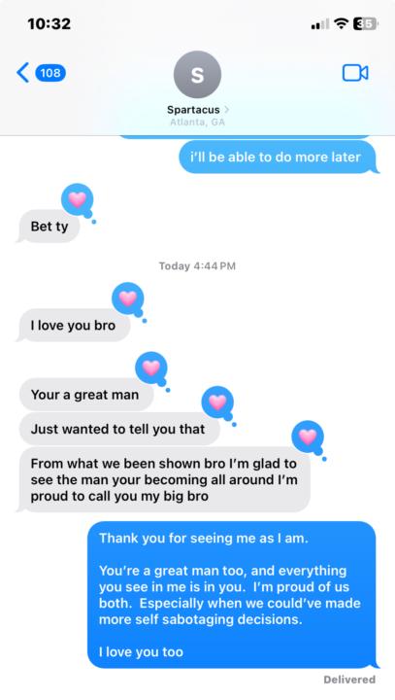Open Spartacus contact avatar
The height and width of the screenshot is (700, 395).
pos(197,75)
